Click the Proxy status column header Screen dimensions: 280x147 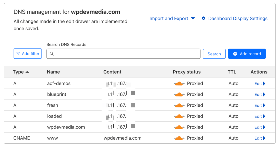pos(186,72)
